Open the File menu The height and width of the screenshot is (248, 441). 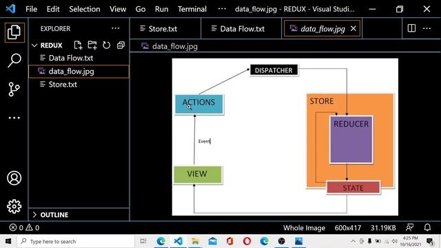31,9
